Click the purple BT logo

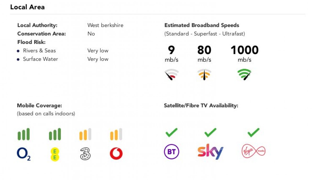pos(171,152)
